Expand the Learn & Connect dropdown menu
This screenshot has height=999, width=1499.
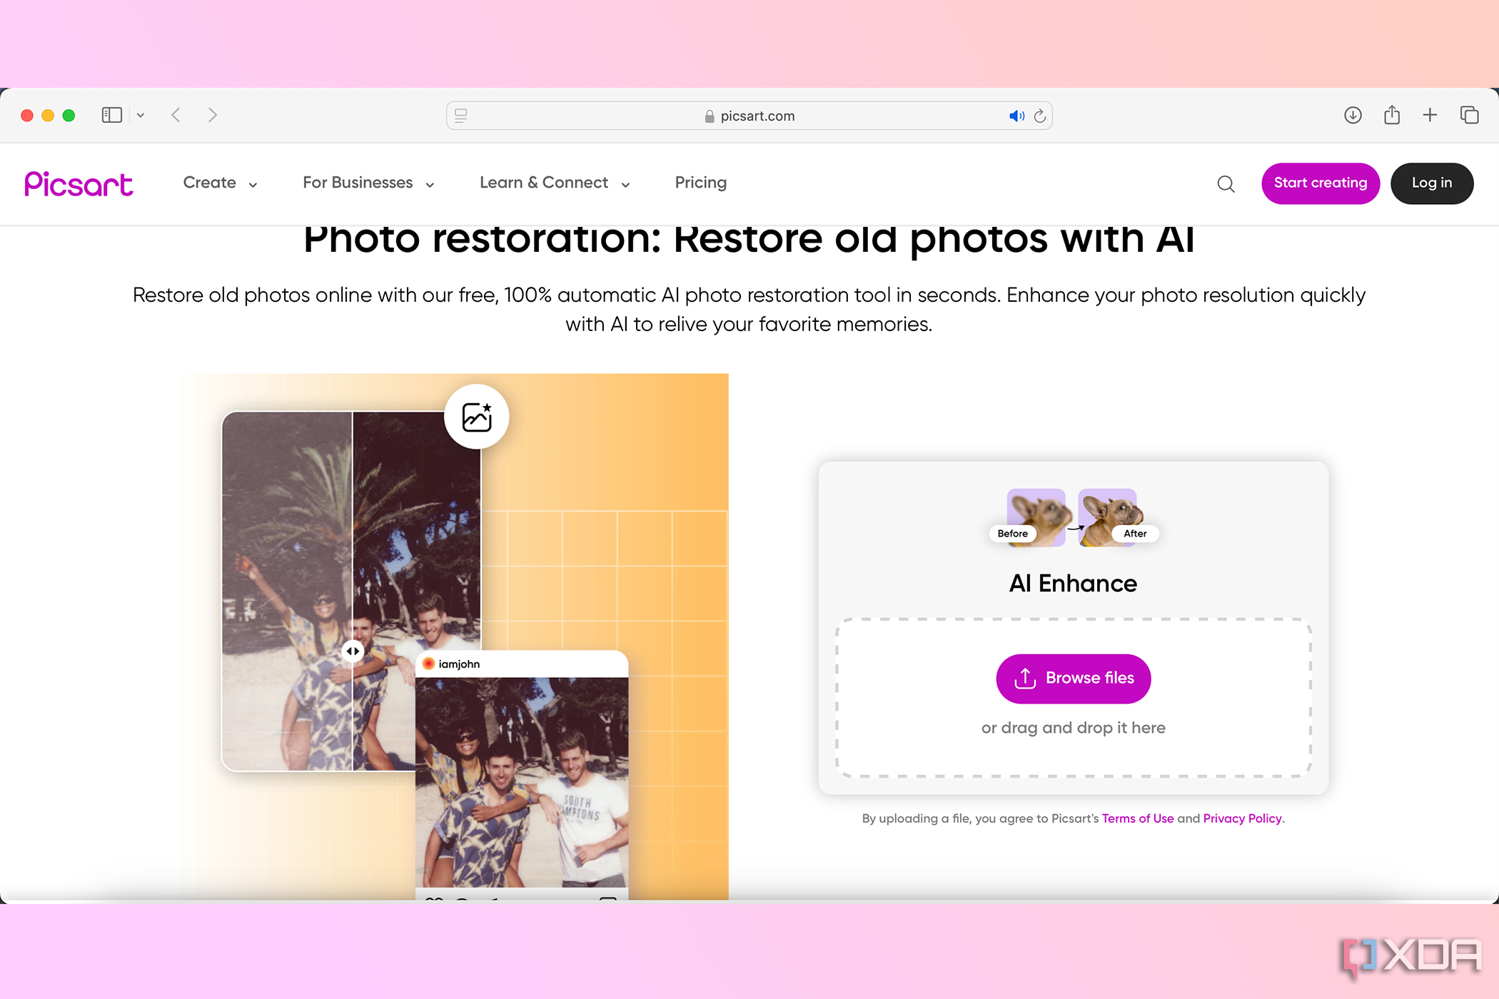point(555,183)
